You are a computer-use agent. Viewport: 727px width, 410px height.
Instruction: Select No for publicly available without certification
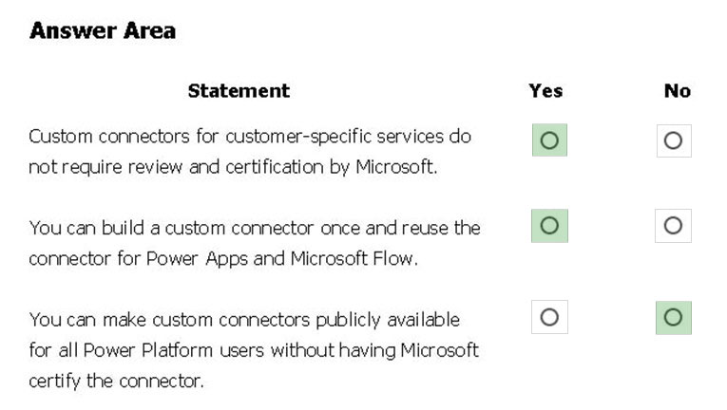673,318
